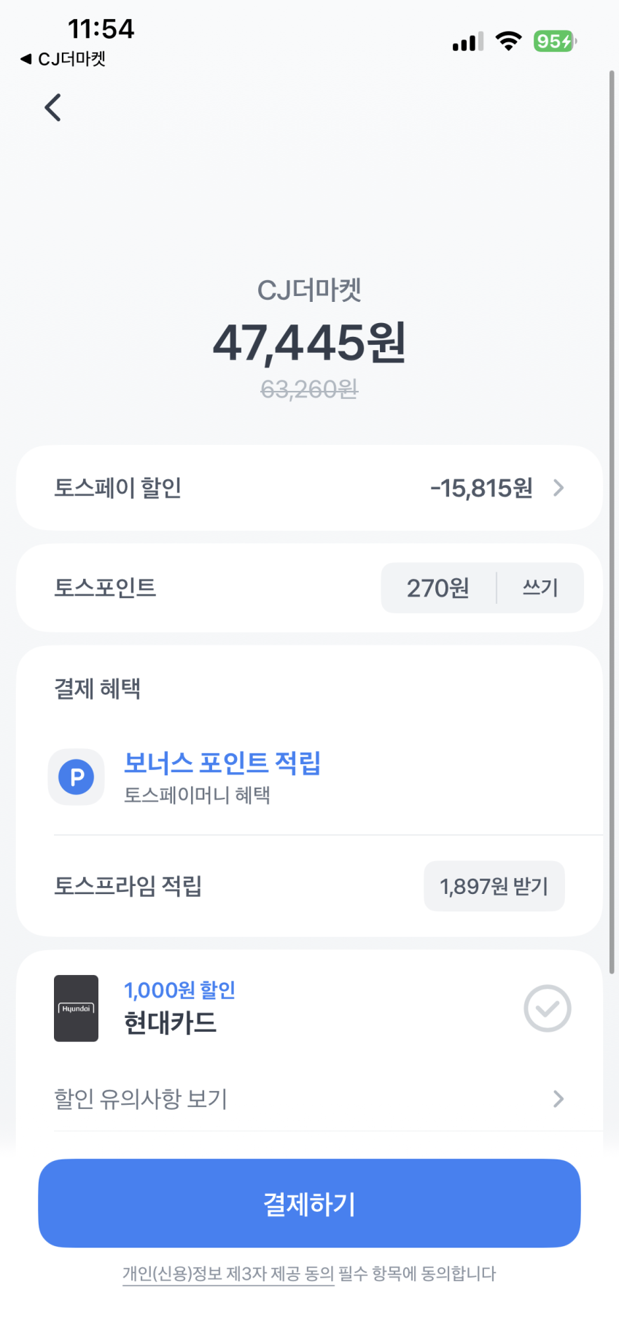Screen dimensions: 619x1341
Task: Return to CJ더마켓 app breadcrumb
Action: 63,59
